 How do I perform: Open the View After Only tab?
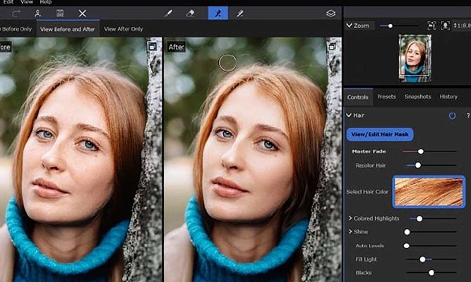pyautogui.click(x=123, y=29)
